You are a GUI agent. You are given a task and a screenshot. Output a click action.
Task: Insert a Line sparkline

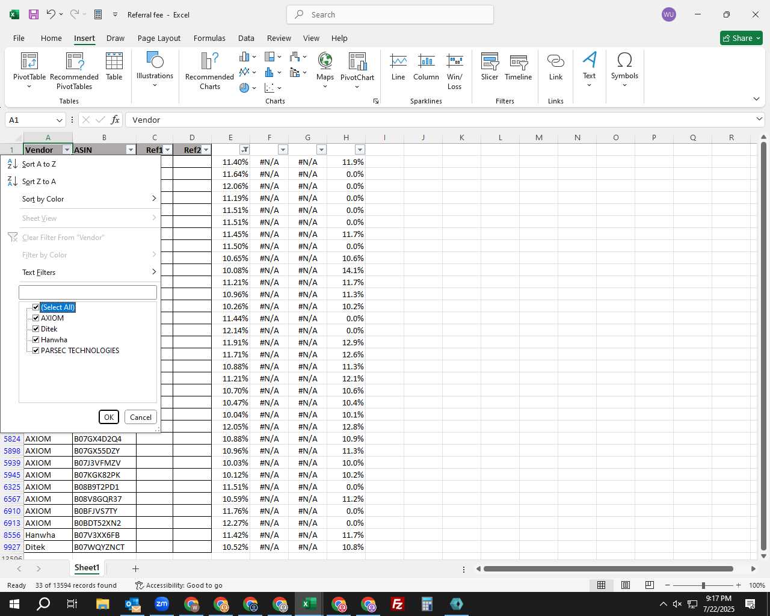(398, 66)
